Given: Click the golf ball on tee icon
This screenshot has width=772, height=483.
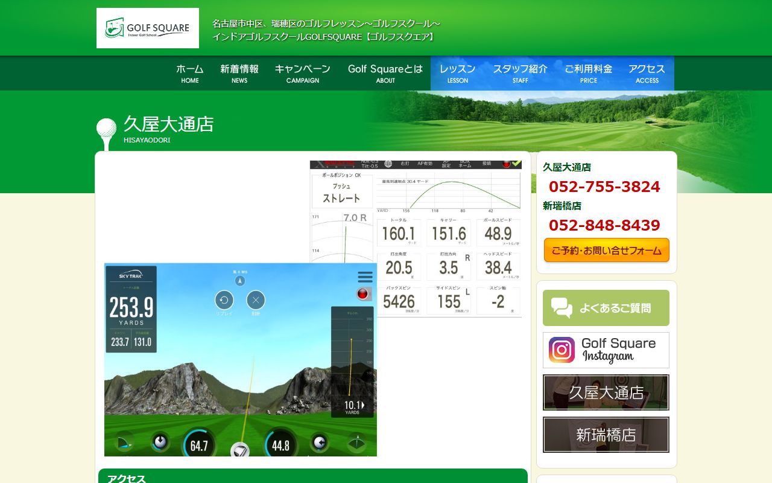Looking at the screenshot, I should 106,134.
